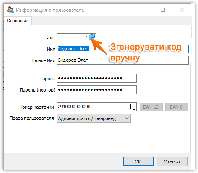The image size is (198, 173).
Task: Focus the Код input field
Action: point(73,37)
